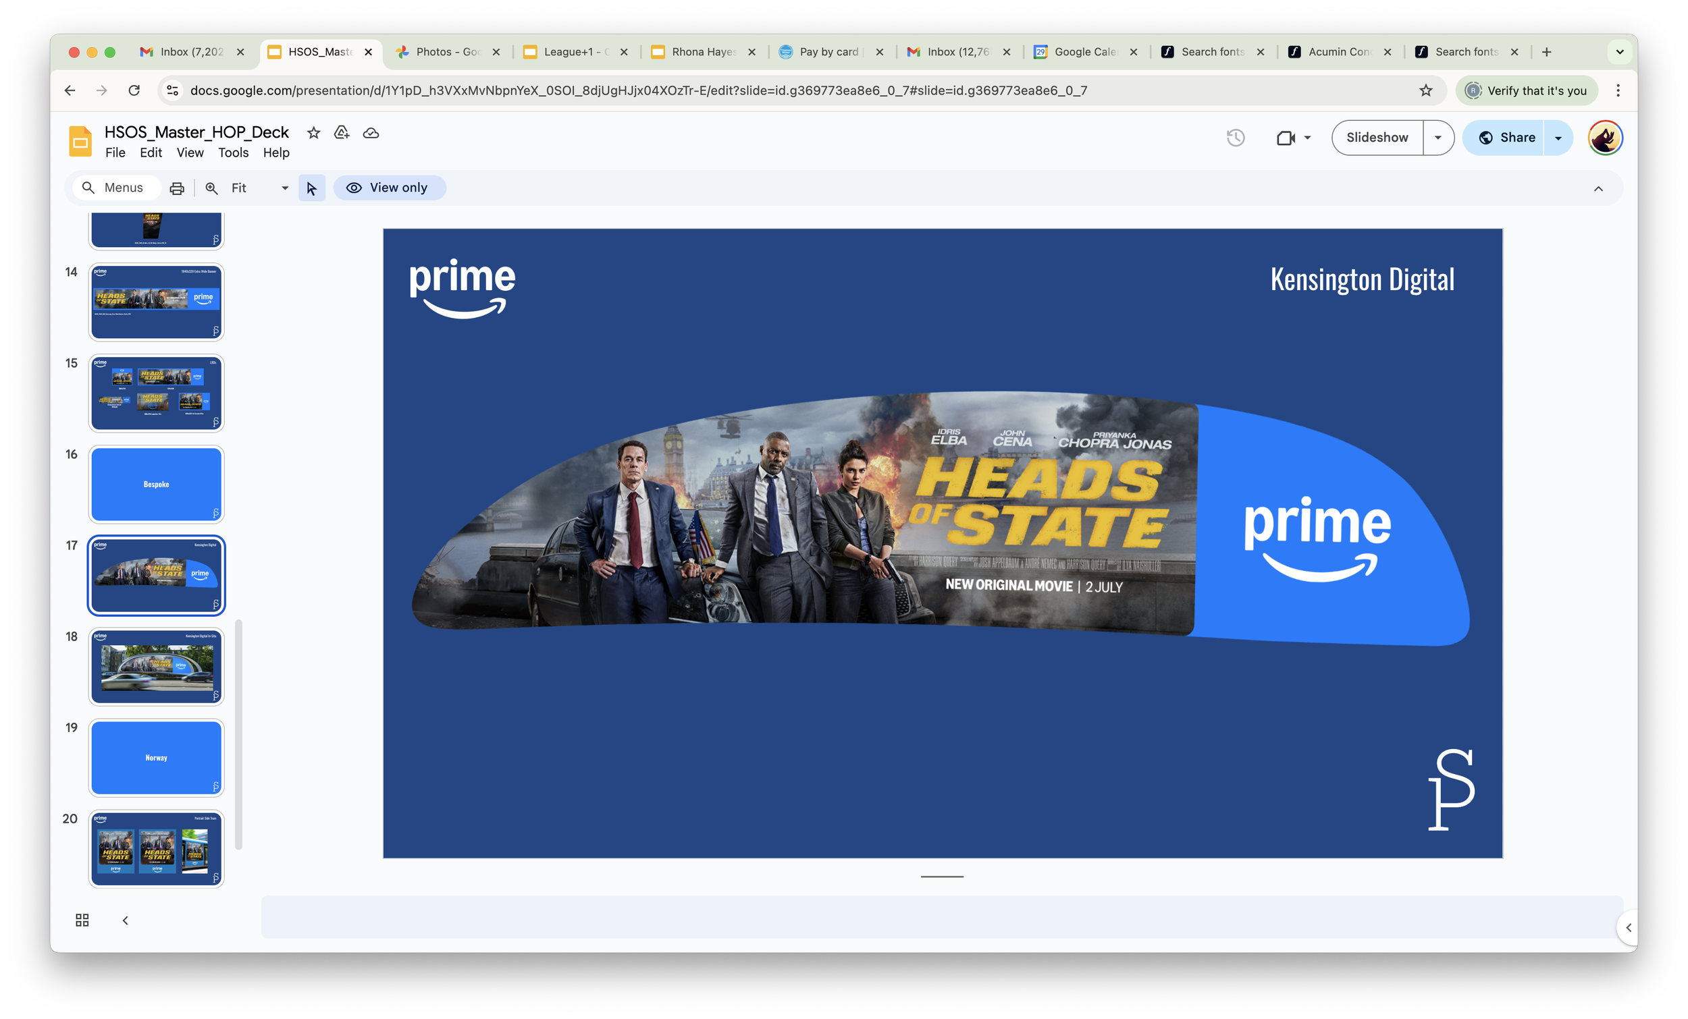The image size is (1688, 1019).
Task: Hide the menus with collapse chevron
Action: [1598, 189]
